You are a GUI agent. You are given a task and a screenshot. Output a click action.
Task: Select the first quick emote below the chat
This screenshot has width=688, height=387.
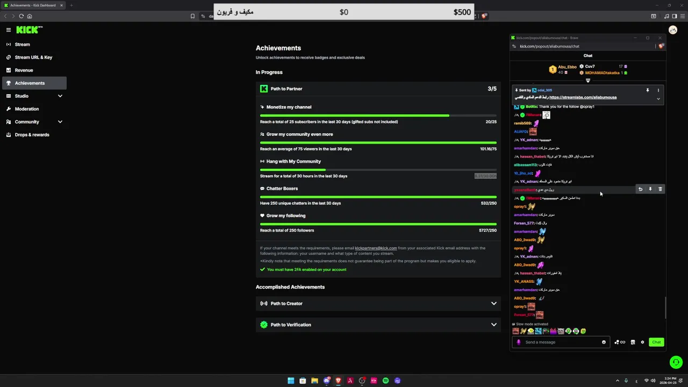point(515,332)
